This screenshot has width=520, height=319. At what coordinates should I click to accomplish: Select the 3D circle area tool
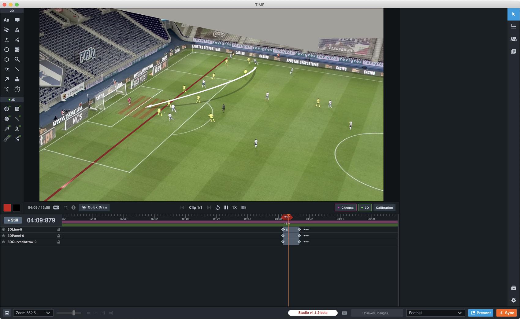pyautogui.click(x=7, y=109)
